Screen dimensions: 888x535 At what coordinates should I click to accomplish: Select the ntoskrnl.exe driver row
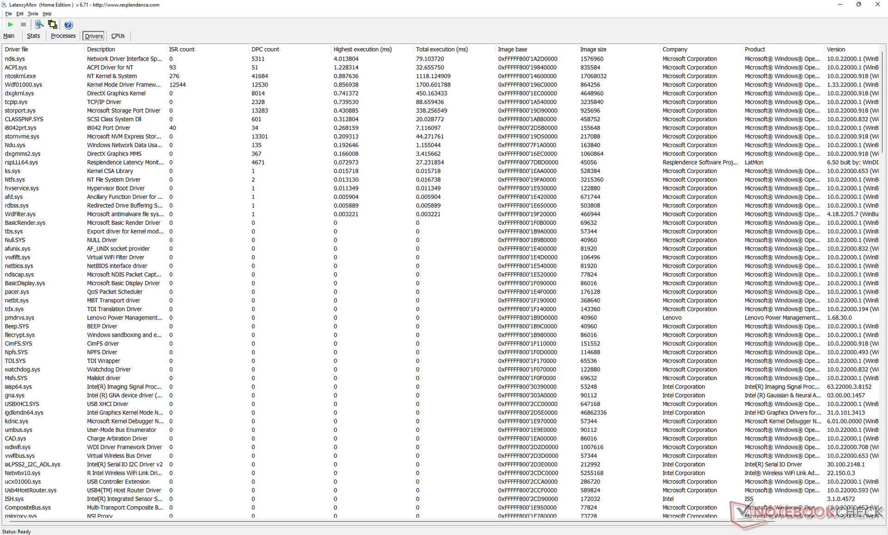tap(20, 76)
